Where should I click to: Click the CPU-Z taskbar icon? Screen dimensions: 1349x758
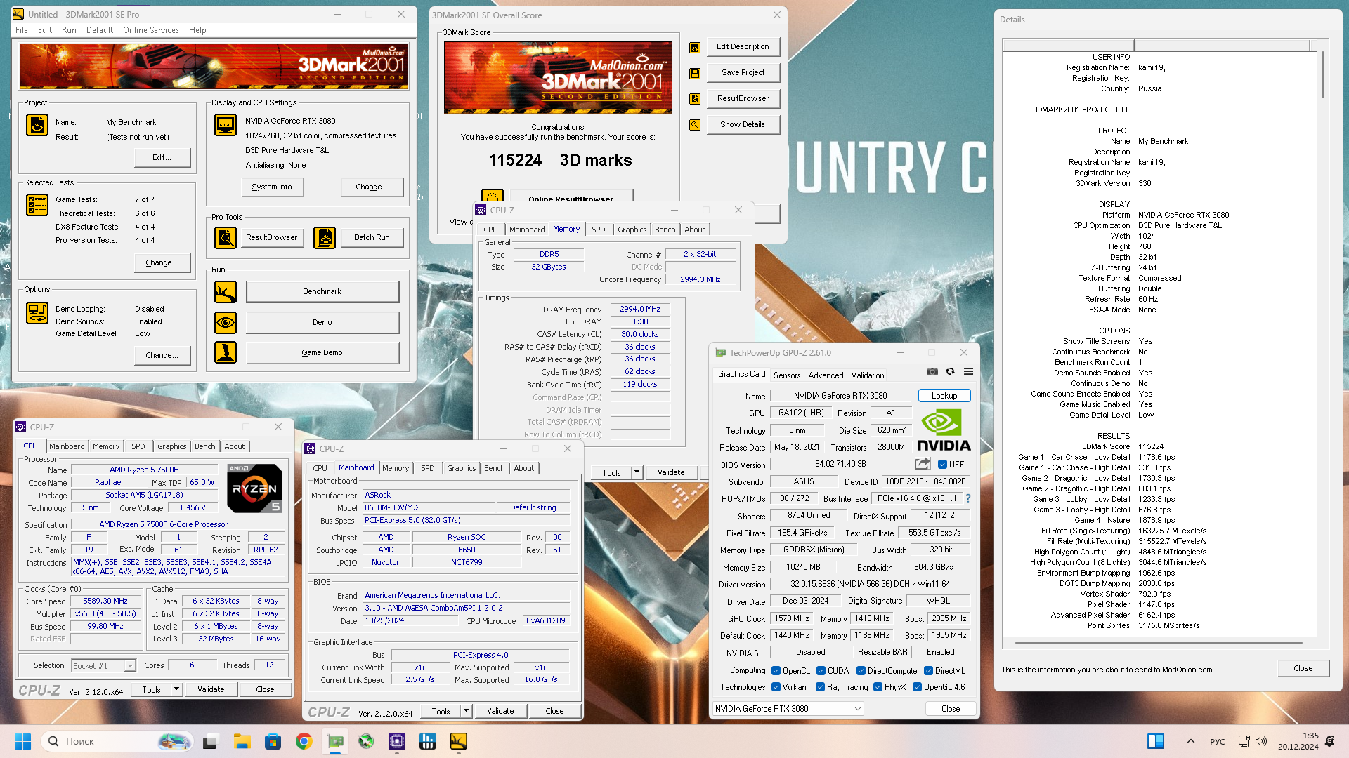click(397, 741)
